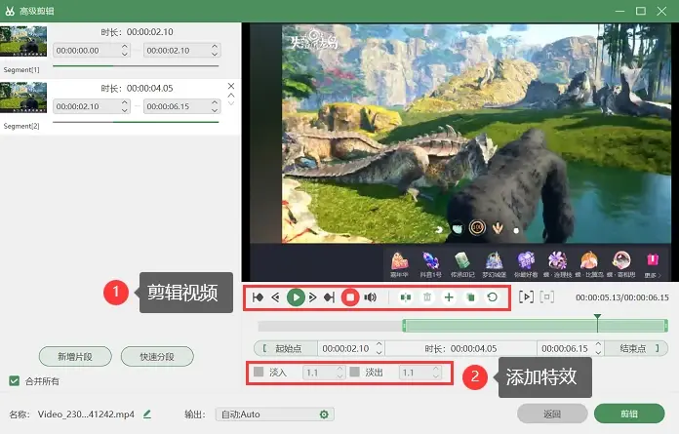Image resolution: width=679 pixels, height=434 pixels.
Task: Move Segment[2] up with the arrow
Action: click(x=231, y=96)
